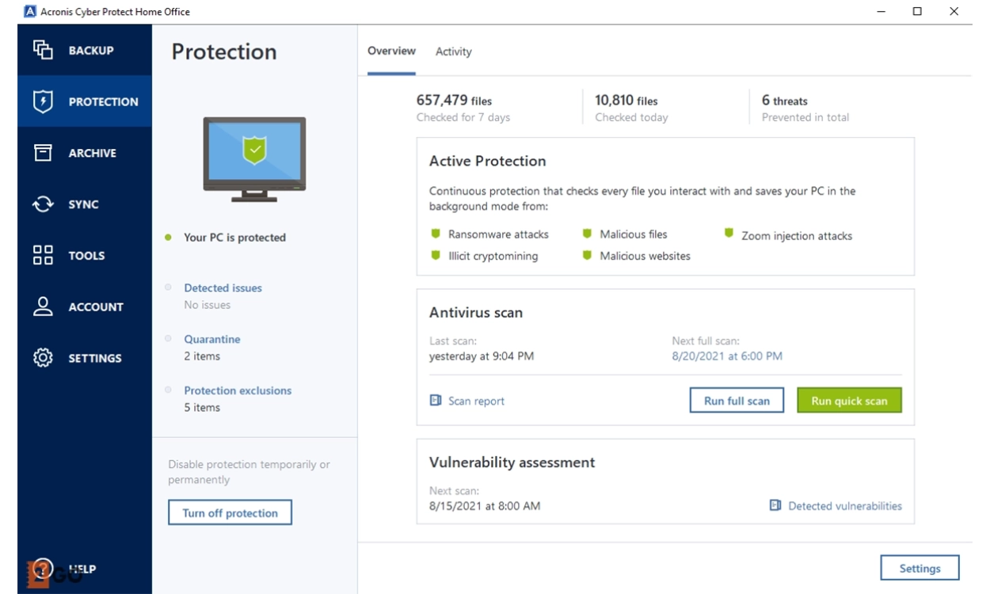Open the Tools grid icon
Screen dimensions: 990x594
tap(43, 255)
